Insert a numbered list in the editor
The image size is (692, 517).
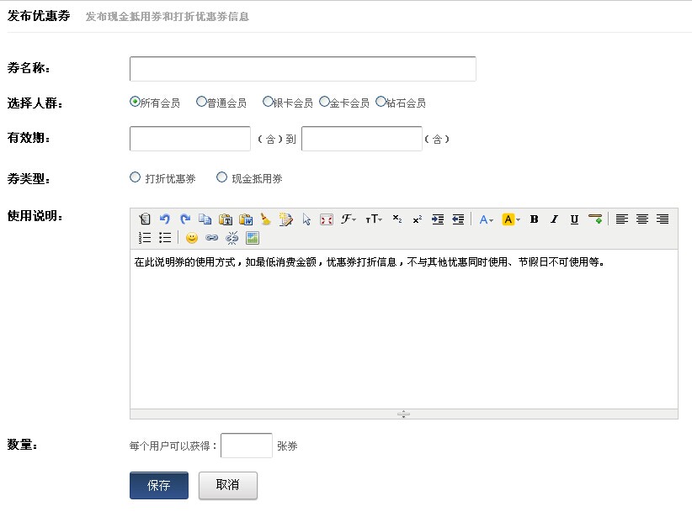(145, 238)
